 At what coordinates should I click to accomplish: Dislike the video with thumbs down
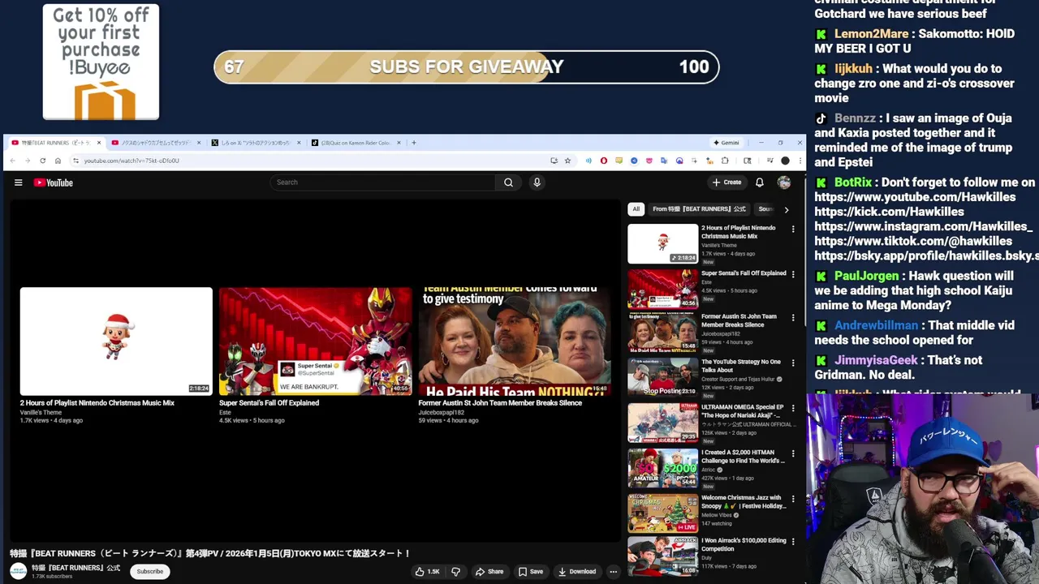[x=455, y=572]
